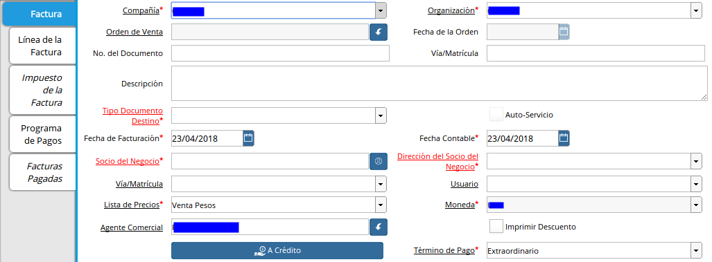Viewport: 712px width, 262px height.
Task: Open calendar for Fecha Contable
Action: [x=564, y=138]
